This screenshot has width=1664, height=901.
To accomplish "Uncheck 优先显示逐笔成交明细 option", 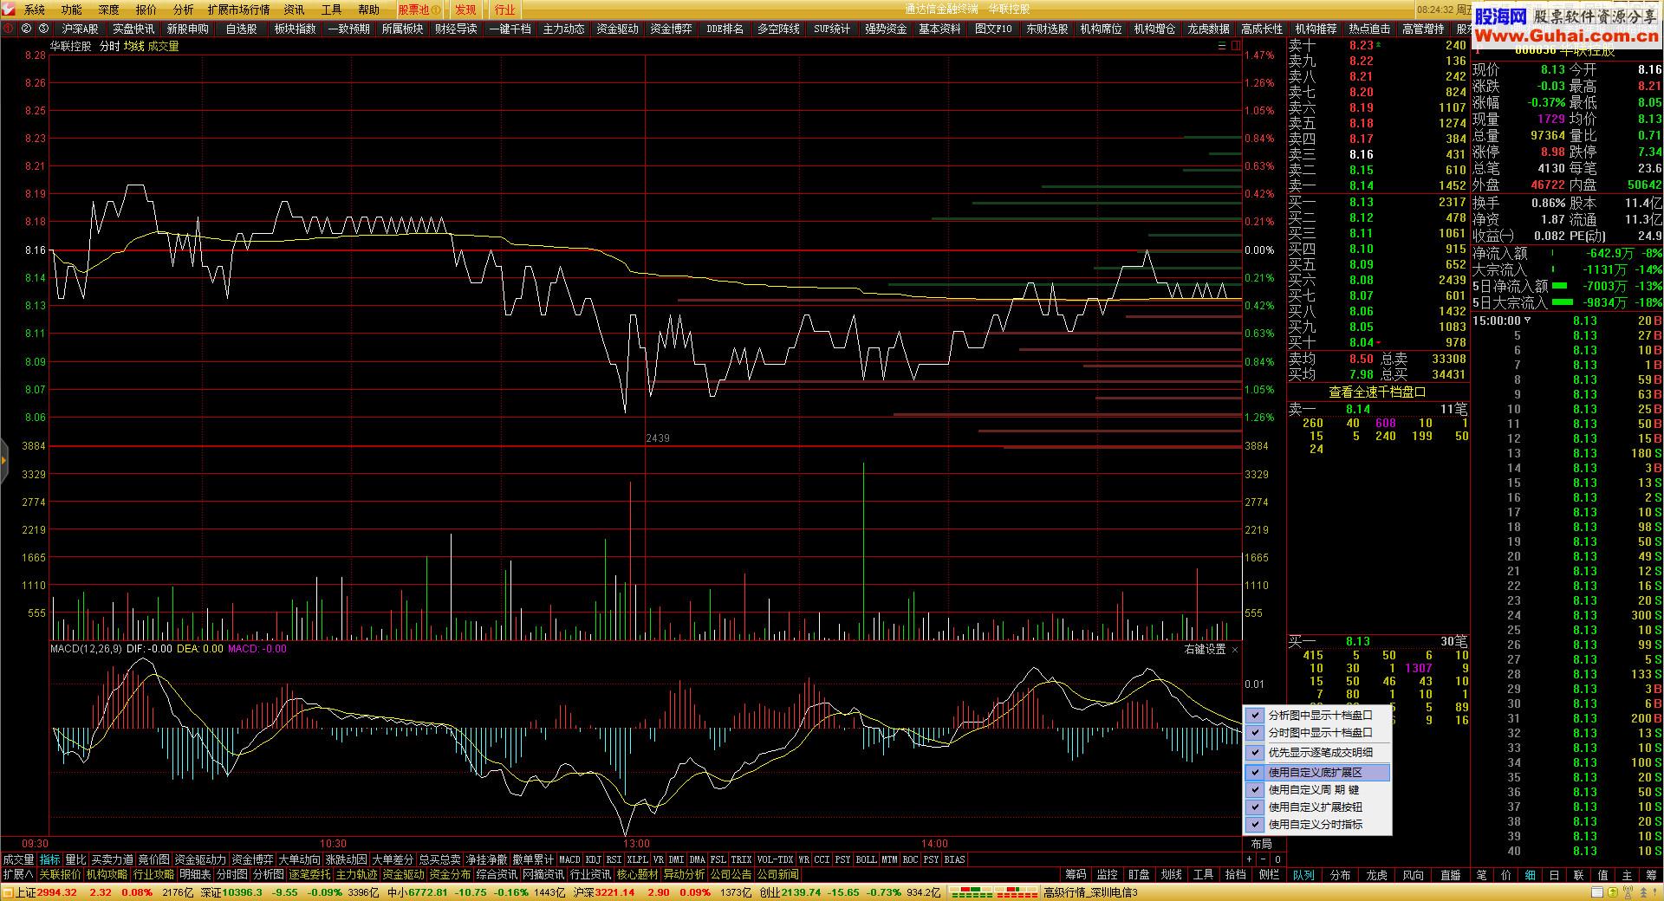I will pos(1317,753).
